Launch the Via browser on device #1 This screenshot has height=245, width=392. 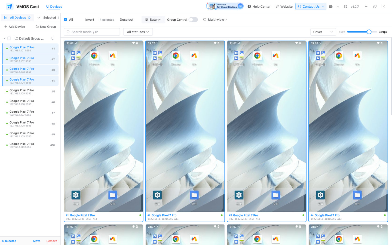coord(113,56)
